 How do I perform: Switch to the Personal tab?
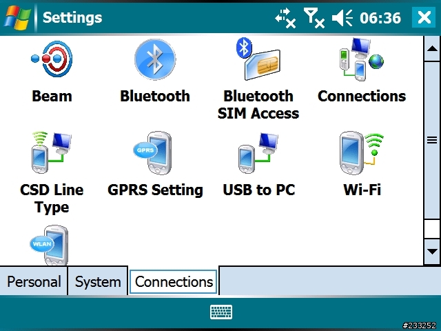pyautogui.click(x=34, y=281)
